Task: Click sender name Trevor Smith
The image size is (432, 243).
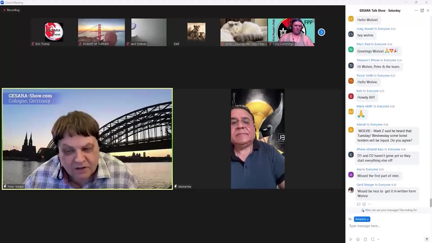Action: [365, 76]
